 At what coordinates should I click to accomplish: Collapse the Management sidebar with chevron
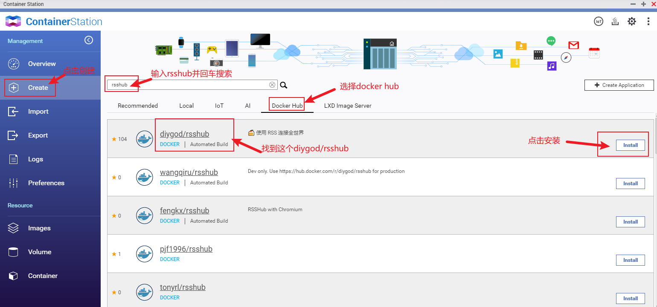pos(88,40)
